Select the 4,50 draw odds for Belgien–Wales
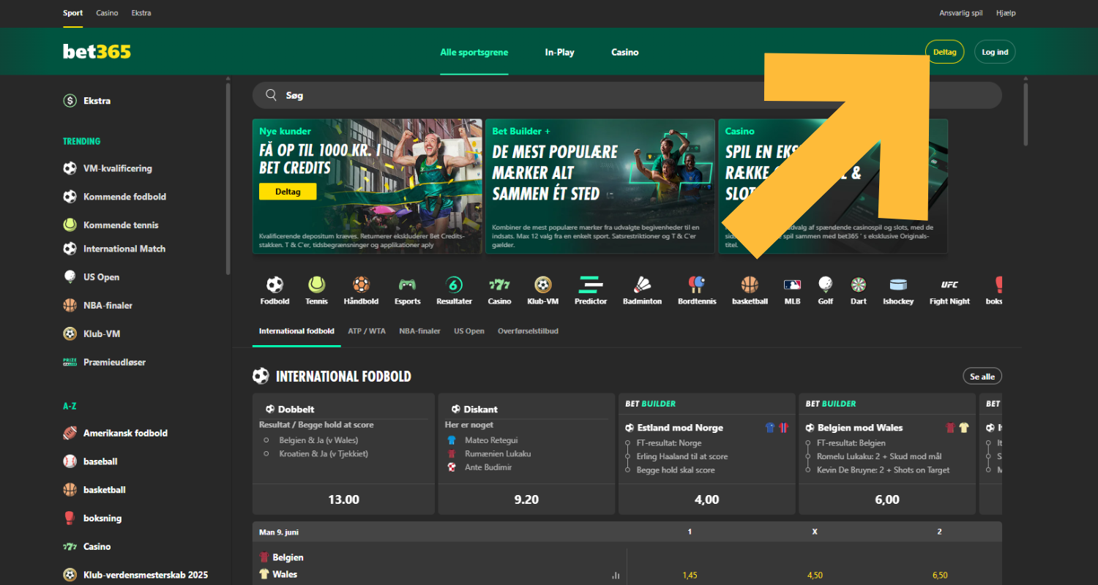The width and height of the screenshot is (1098, 585). click(x=814, y=575)
